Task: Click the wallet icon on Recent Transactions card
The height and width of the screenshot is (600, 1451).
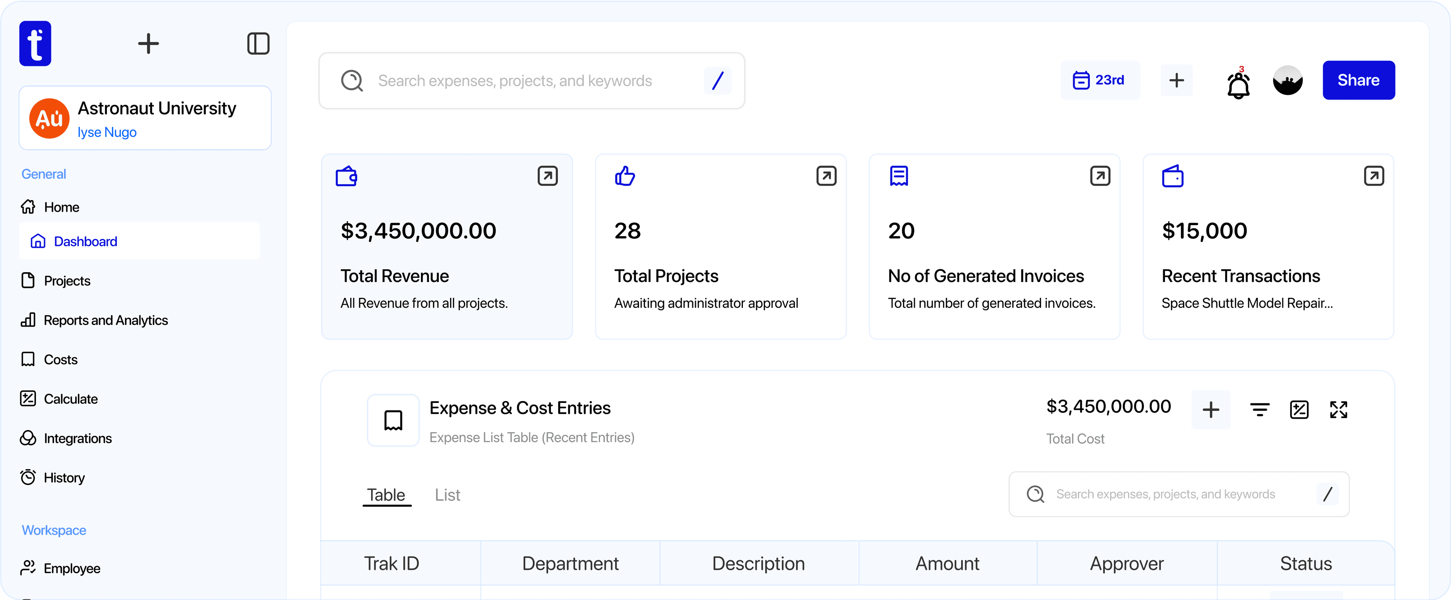Action: (1173, 176)
